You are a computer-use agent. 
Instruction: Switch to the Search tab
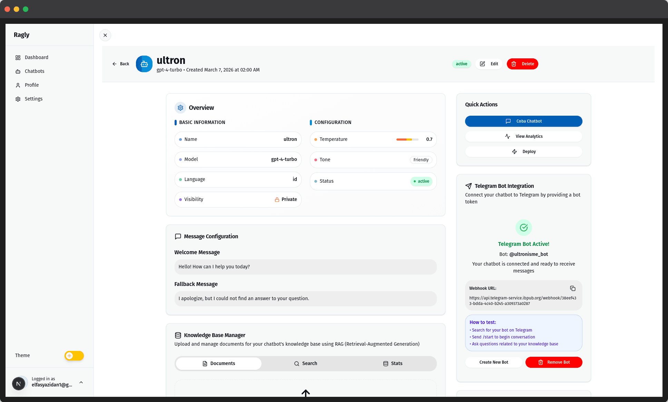point(305,364)
